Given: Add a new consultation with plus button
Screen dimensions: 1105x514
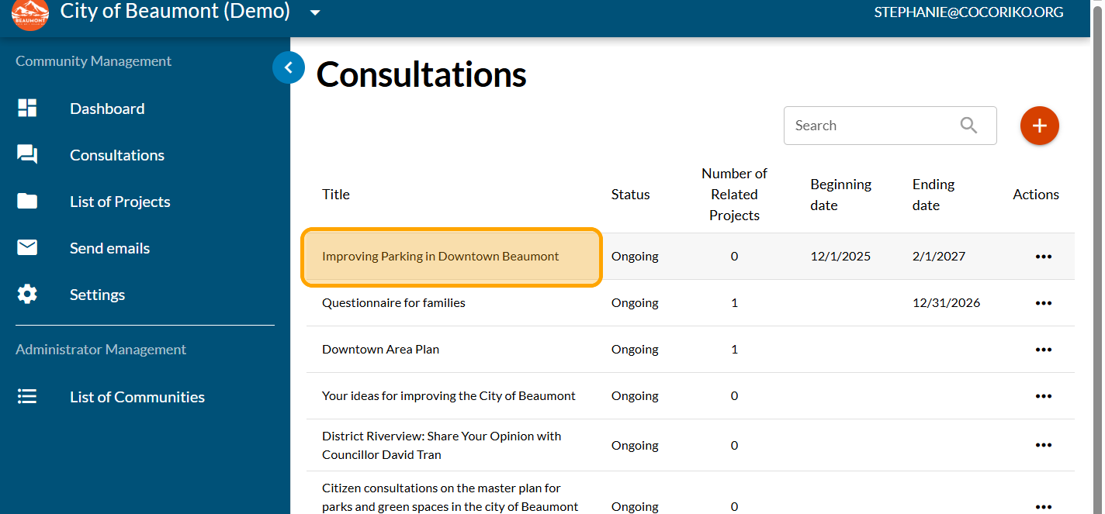Looking at the screenshot, I should [x=1039, y=126].
